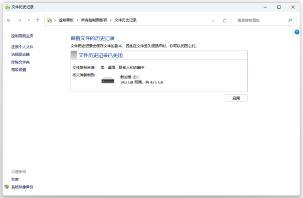Open 高级设置 link
303x198 pixels.
click(19, 70)
